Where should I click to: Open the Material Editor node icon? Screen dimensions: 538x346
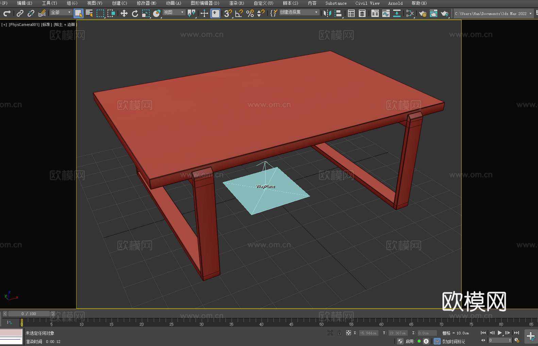[410, 13]
